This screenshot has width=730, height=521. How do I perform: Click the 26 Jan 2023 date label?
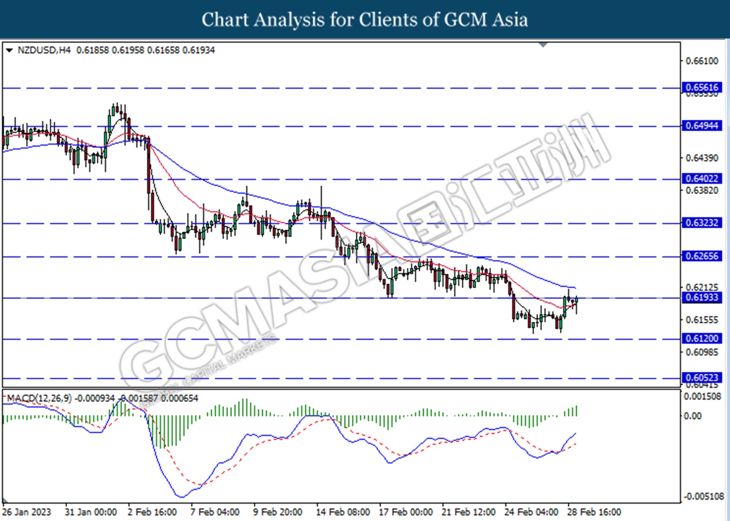26,512
